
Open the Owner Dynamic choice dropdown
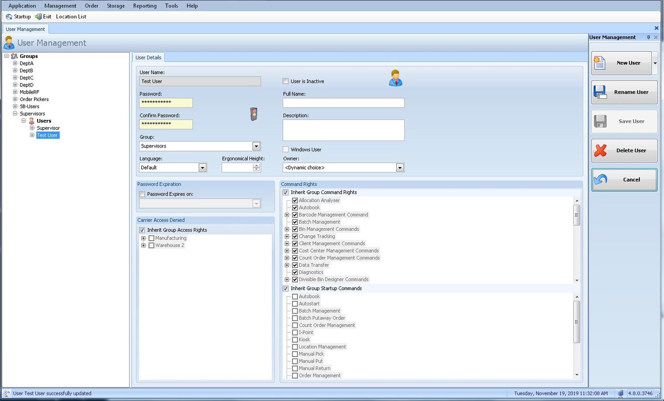point(400,167)
